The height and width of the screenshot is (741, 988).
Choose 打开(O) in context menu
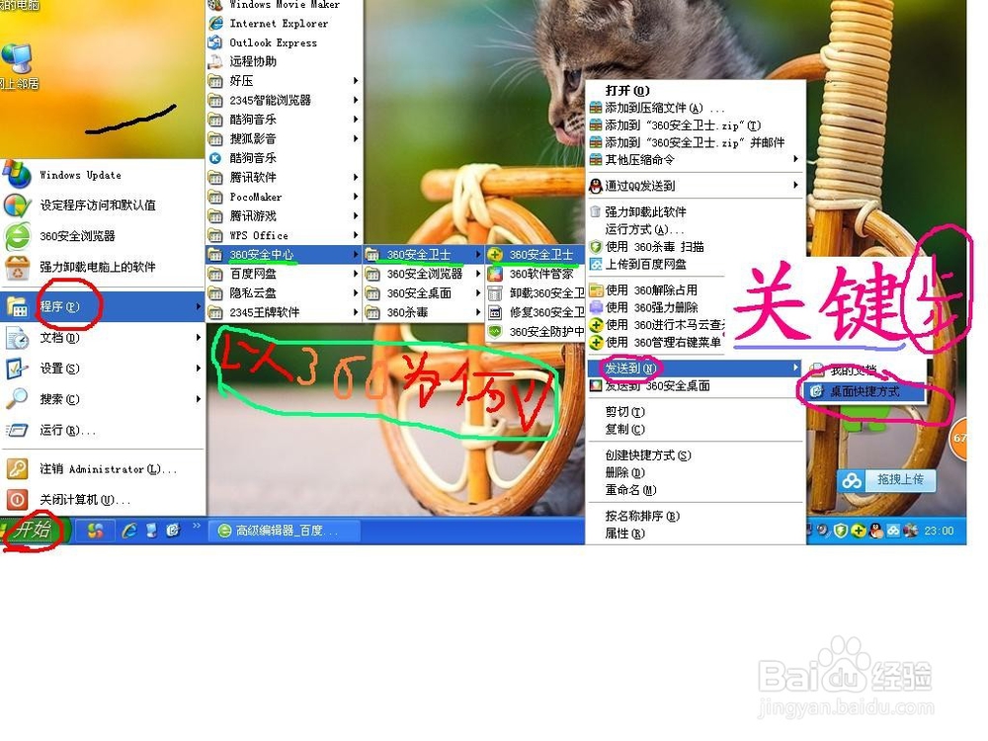pyautogui.click(x=627, y=90)
